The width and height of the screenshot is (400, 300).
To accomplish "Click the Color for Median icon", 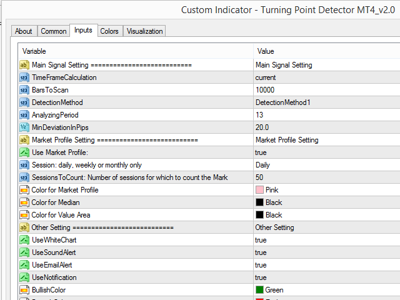I will [x=24, y=202].
